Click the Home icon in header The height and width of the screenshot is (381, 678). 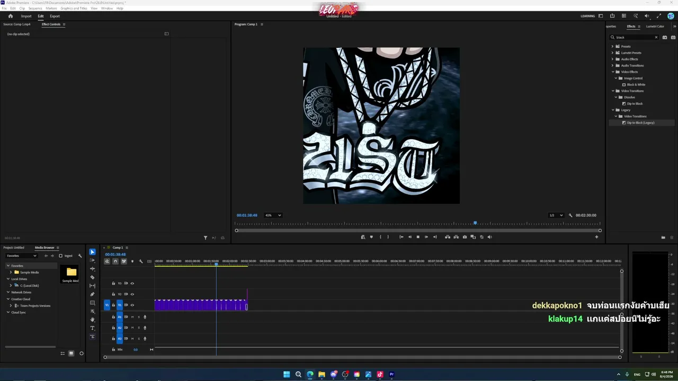10,16
